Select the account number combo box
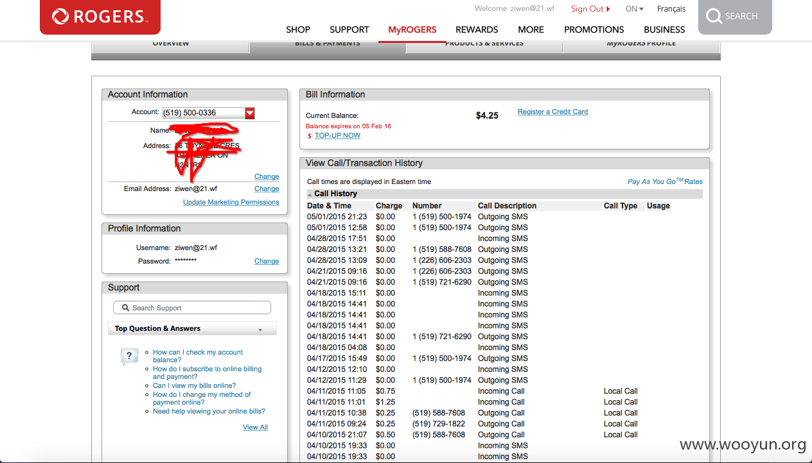This screenshot has height=463, width=812. 209,113
